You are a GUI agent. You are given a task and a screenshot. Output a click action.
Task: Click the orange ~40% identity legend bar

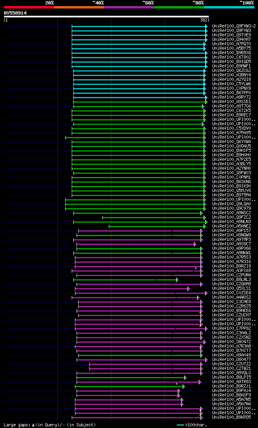click(79, 7)
